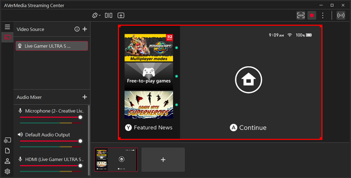The width and height of the screenshot is (351, 178).
Task: Open the settings gear in sidebar
Action: pyautogui.click(x=7, y=171)
